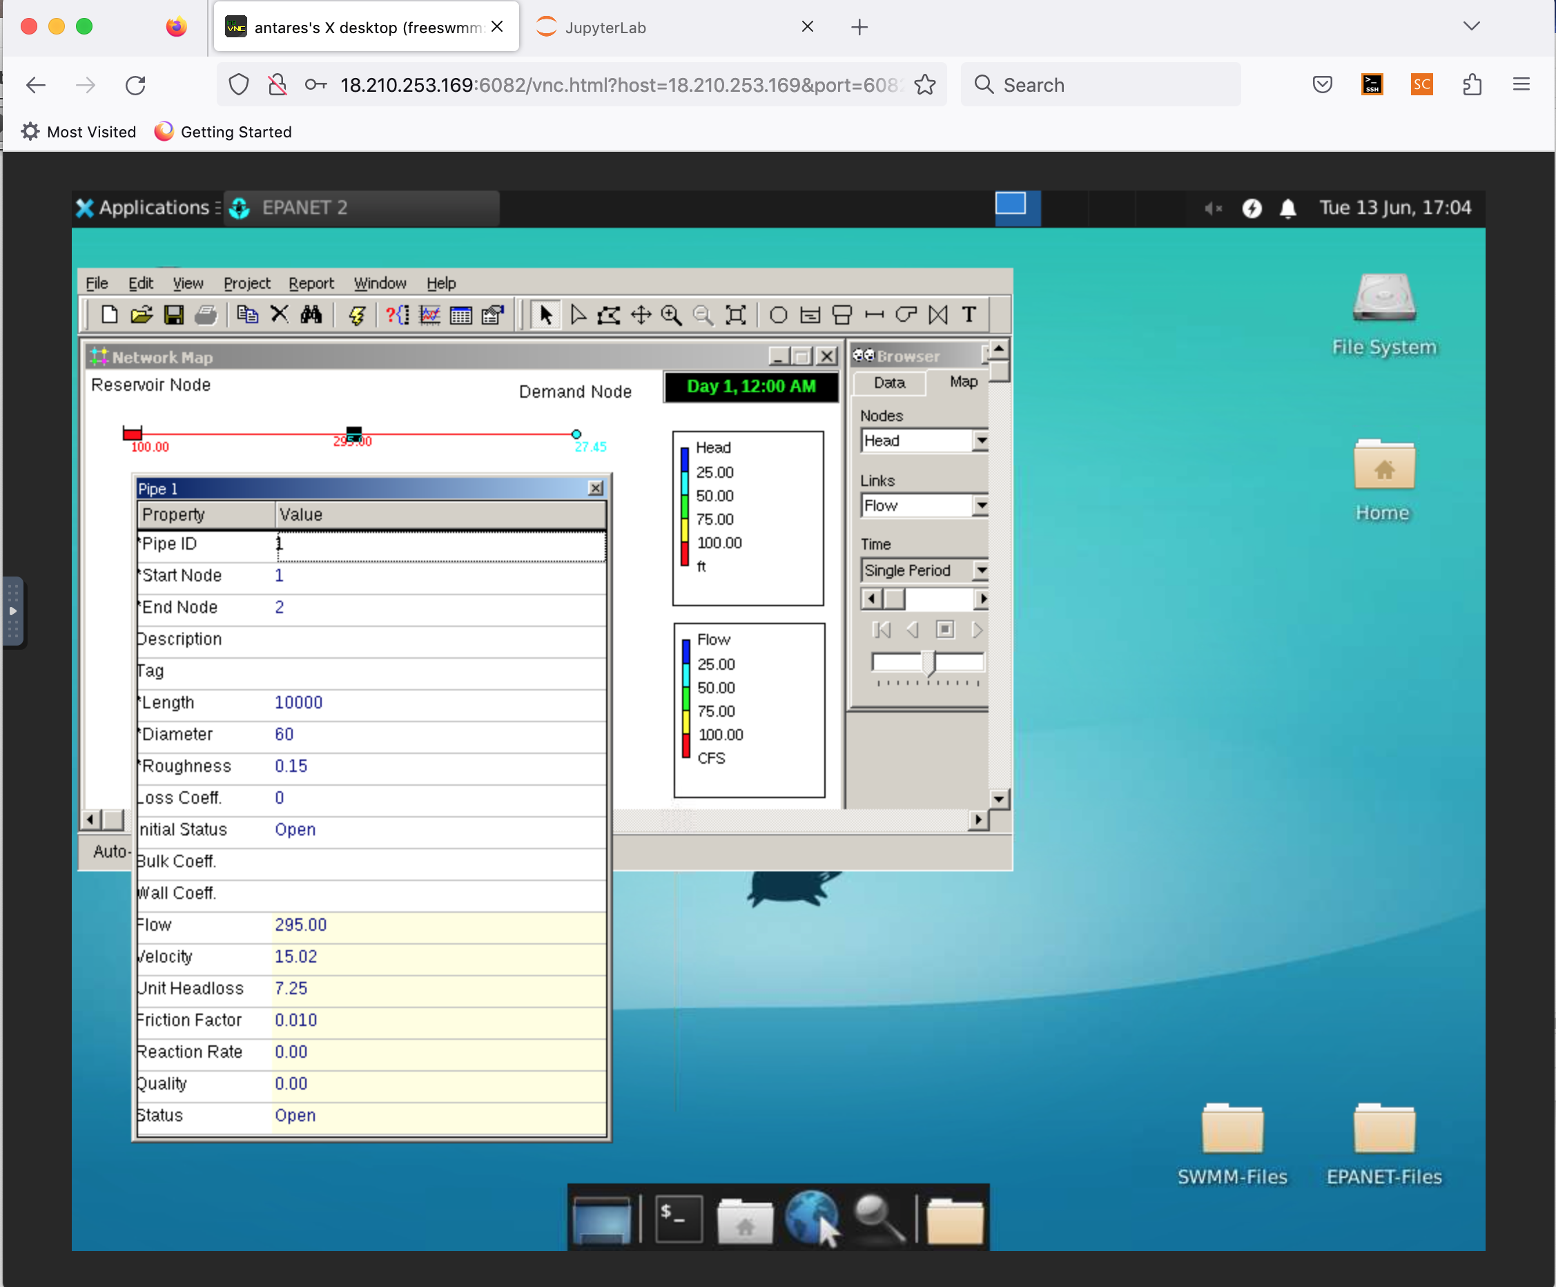Select the Add Reservoir tool

[x=810, y=315]
